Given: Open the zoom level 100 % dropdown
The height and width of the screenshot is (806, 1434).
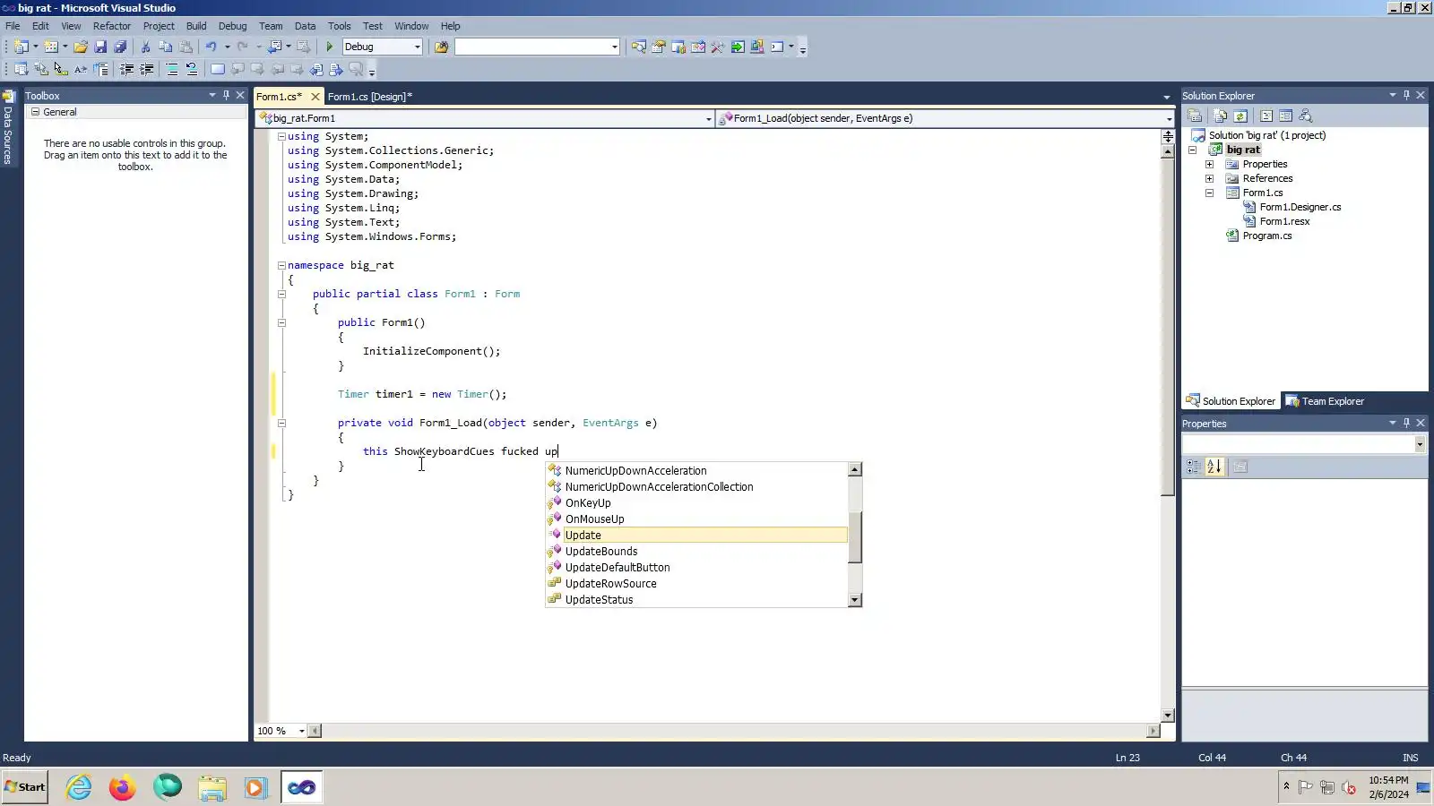Looking at the screenshot, I should 301,731.
